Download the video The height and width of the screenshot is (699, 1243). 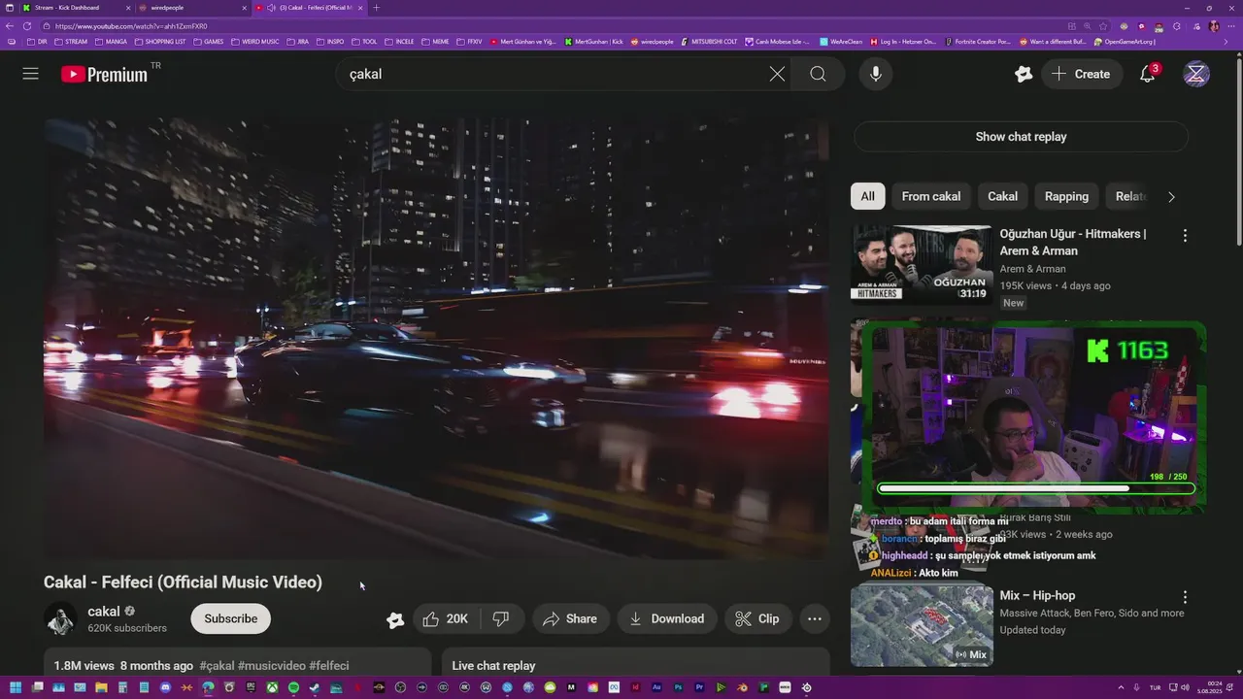667,618
